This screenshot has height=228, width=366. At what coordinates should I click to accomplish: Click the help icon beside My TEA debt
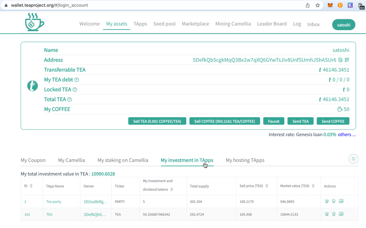click(x=76, y=80)
